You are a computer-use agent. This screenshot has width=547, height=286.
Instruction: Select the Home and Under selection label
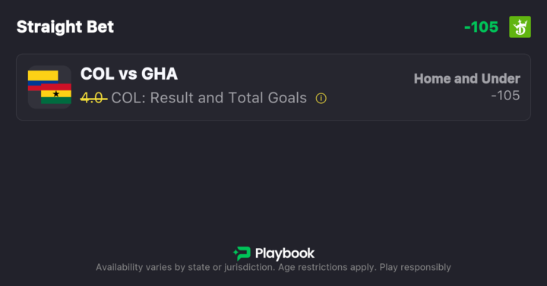[x=466, y=79]
